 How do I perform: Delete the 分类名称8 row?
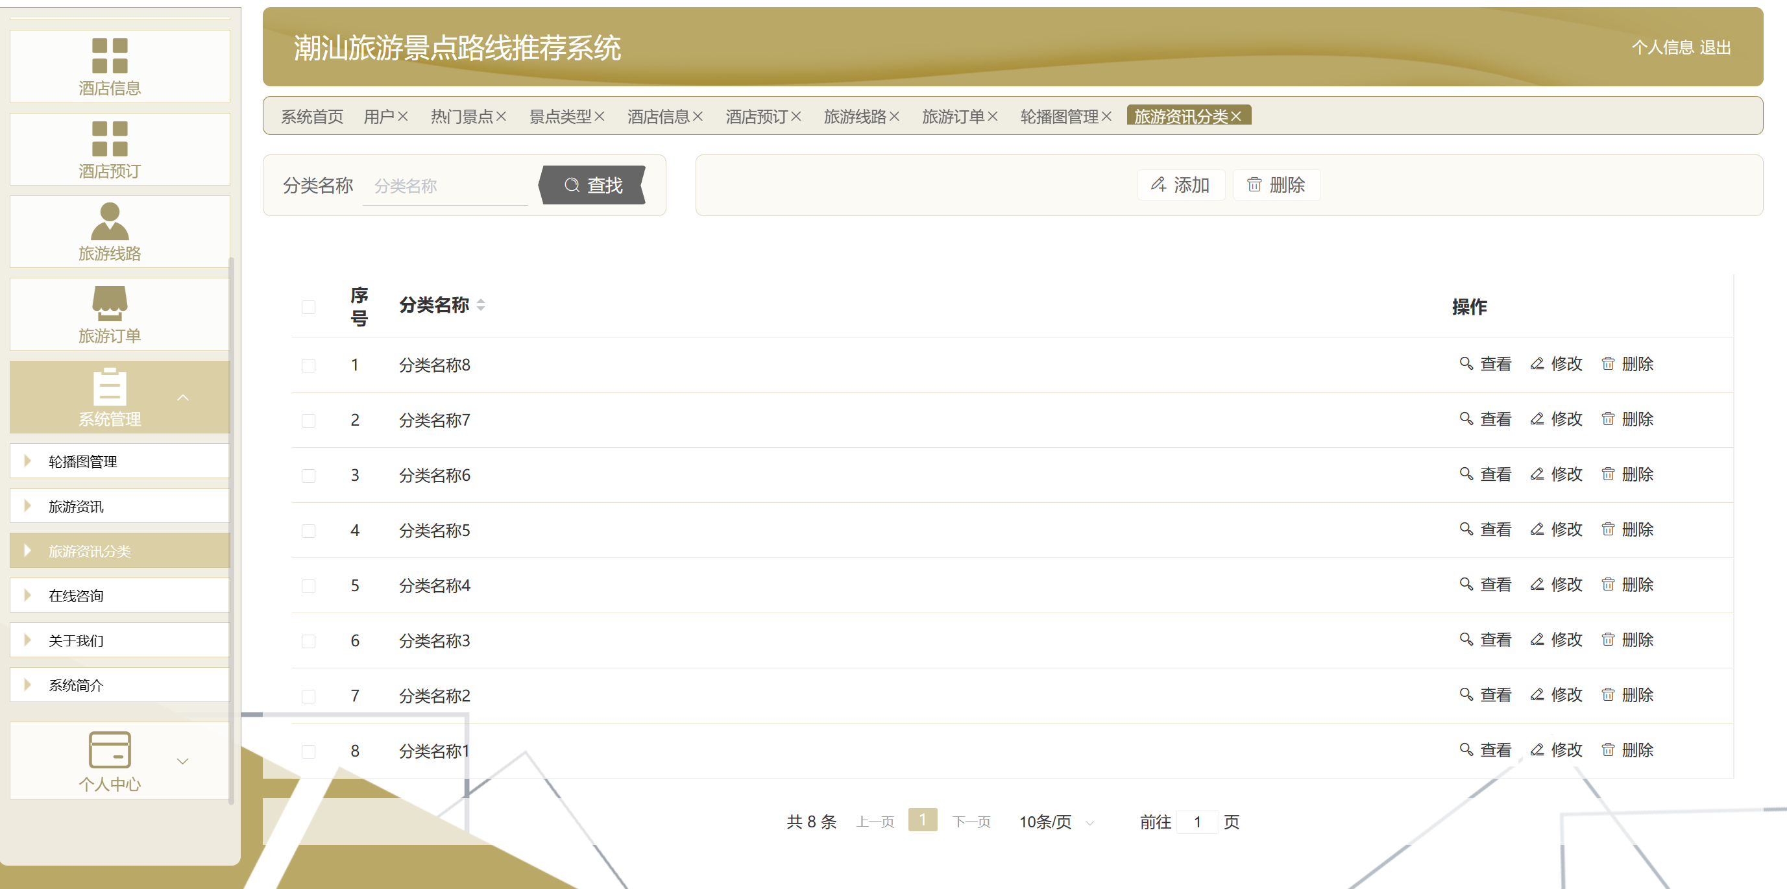1627,363
